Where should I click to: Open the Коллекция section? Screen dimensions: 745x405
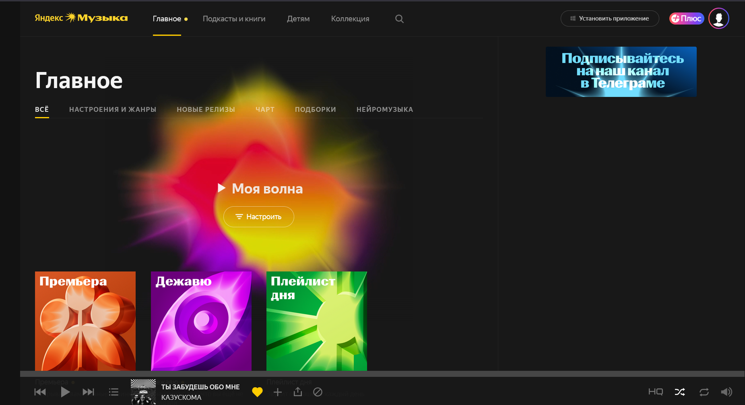click(x=350, y=19)
